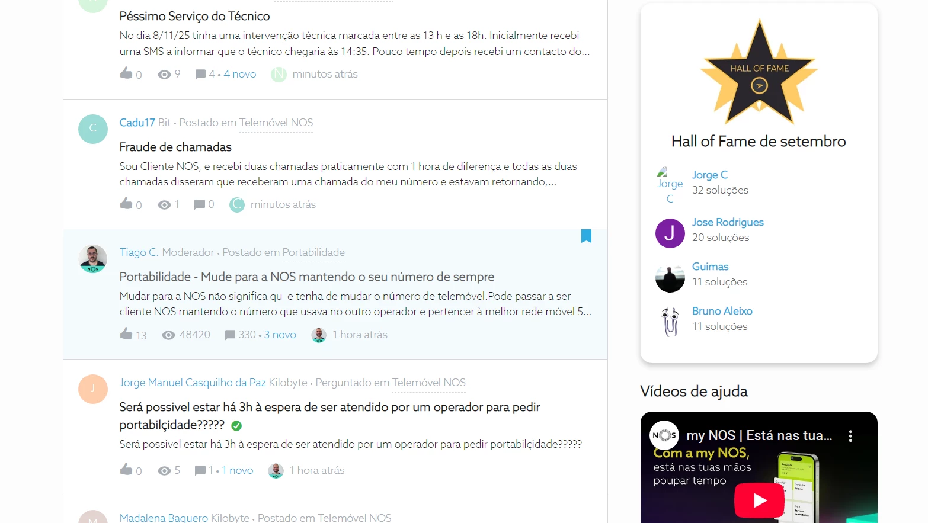The width and height of the screenshot is (928, 523).
Task: Open Guimas name link
Action: click(711, 267)
